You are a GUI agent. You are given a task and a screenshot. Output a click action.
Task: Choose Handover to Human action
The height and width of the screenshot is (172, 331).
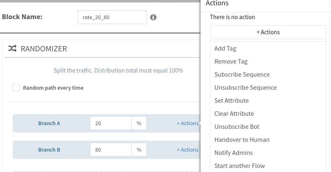coord(242,140)
